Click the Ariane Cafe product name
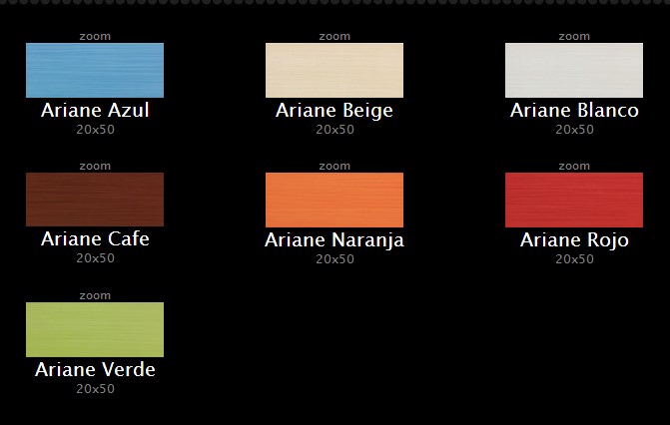 (x=95, y=238)
